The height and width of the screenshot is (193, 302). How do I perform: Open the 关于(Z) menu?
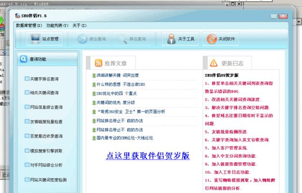pyautogui.click(x=79, y=26)
